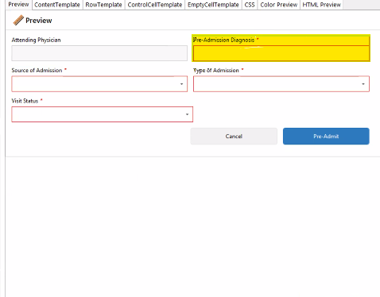Image resolution: width=380 pixels, height=297 pixels.
Task: Switch to the HTML Preview tab
Action: (321, 5)
